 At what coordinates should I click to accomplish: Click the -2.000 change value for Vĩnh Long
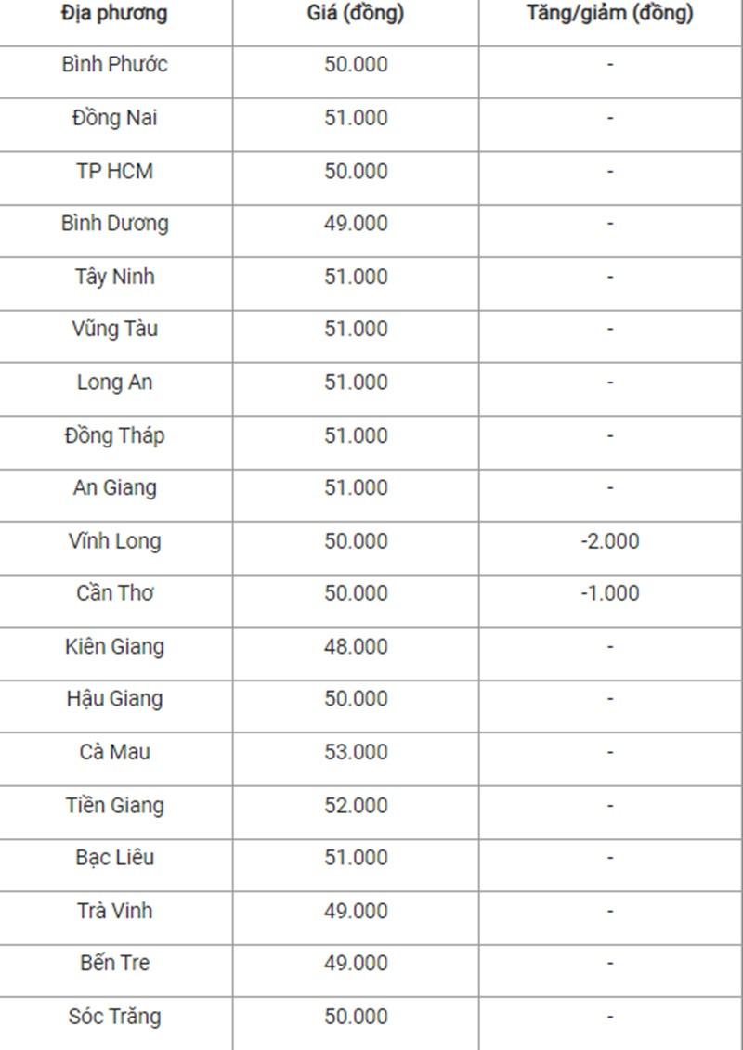[609, 541]
